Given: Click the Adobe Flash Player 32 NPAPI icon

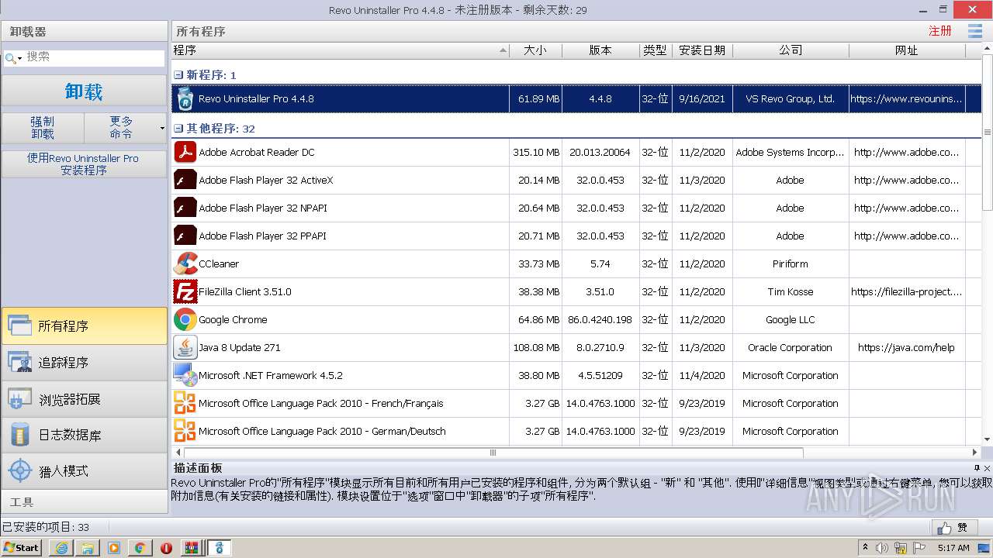Looking at the screenshot, I should coord(185,208).
